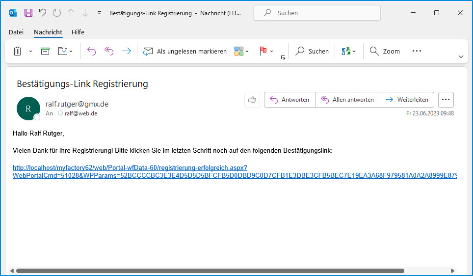Open the follow-up flag dropdown arrow
This screenshot has height=276, width=473.
pyautogui.click(x=272, y=51)
